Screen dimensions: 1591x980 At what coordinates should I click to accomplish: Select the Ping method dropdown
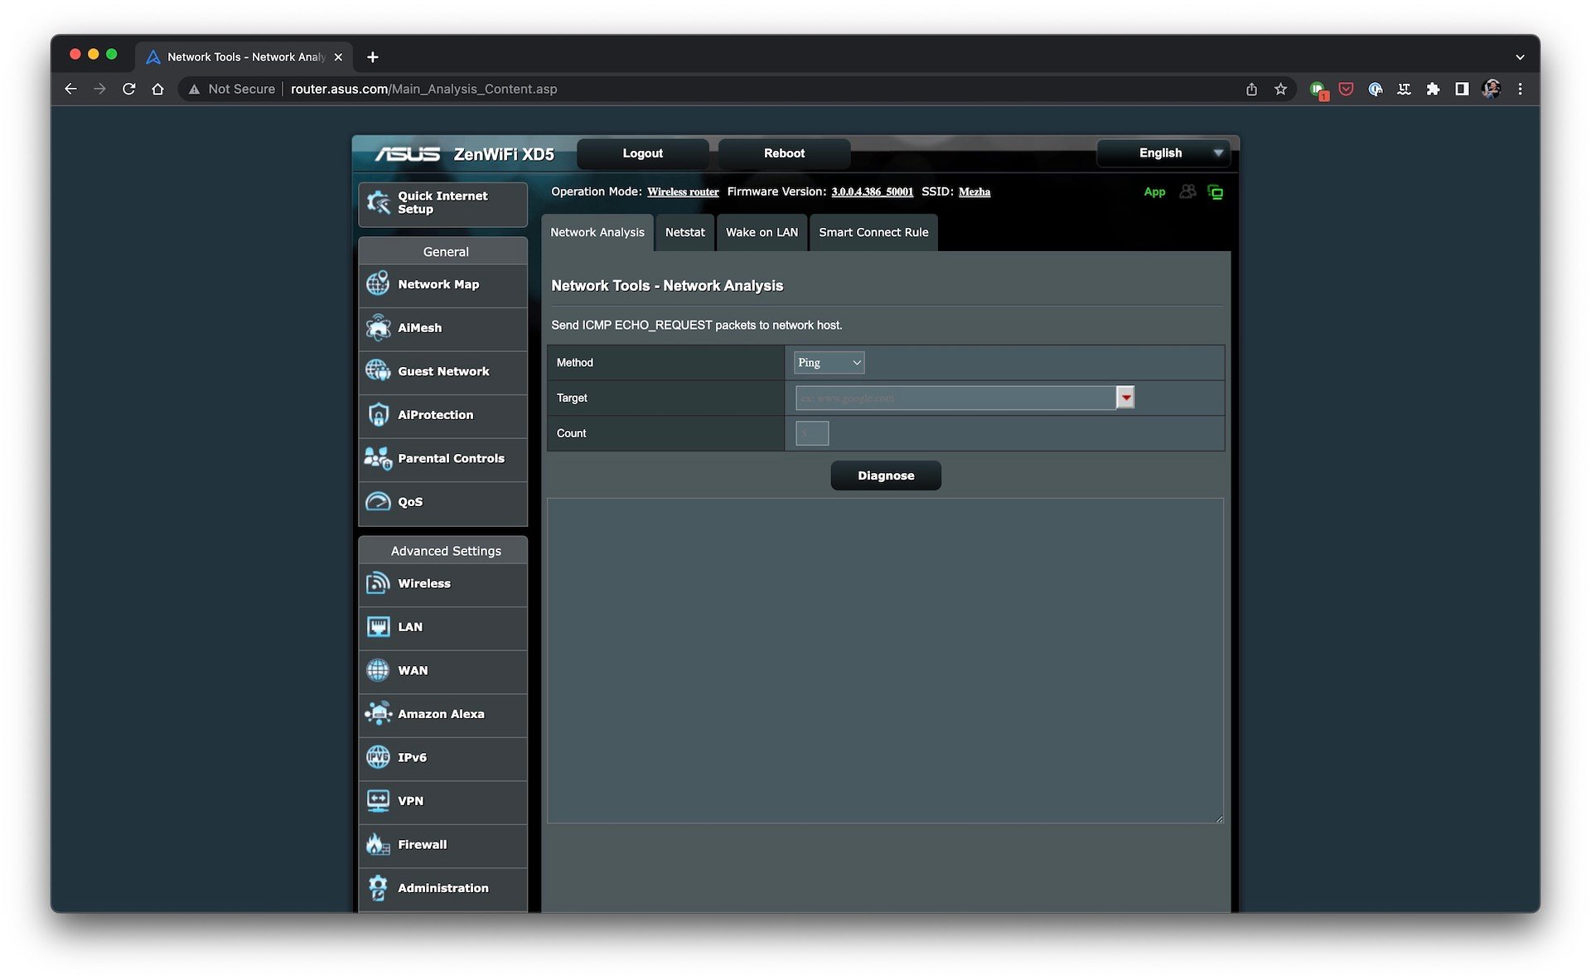(829, 361)
